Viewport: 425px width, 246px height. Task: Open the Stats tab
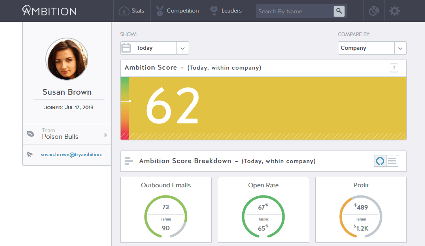coord(132,11)
